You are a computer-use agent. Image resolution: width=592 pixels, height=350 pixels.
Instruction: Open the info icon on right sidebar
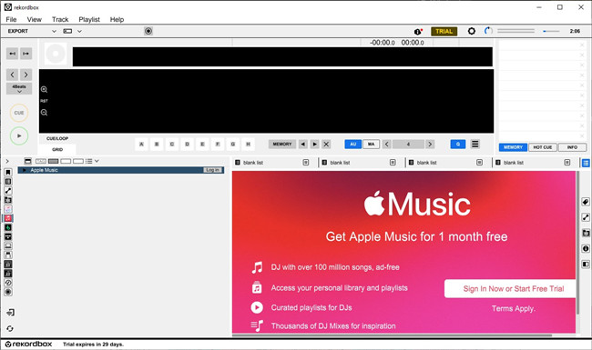click(586, 249)
